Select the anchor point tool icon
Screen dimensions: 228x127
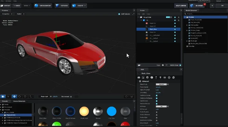(31, 97)
